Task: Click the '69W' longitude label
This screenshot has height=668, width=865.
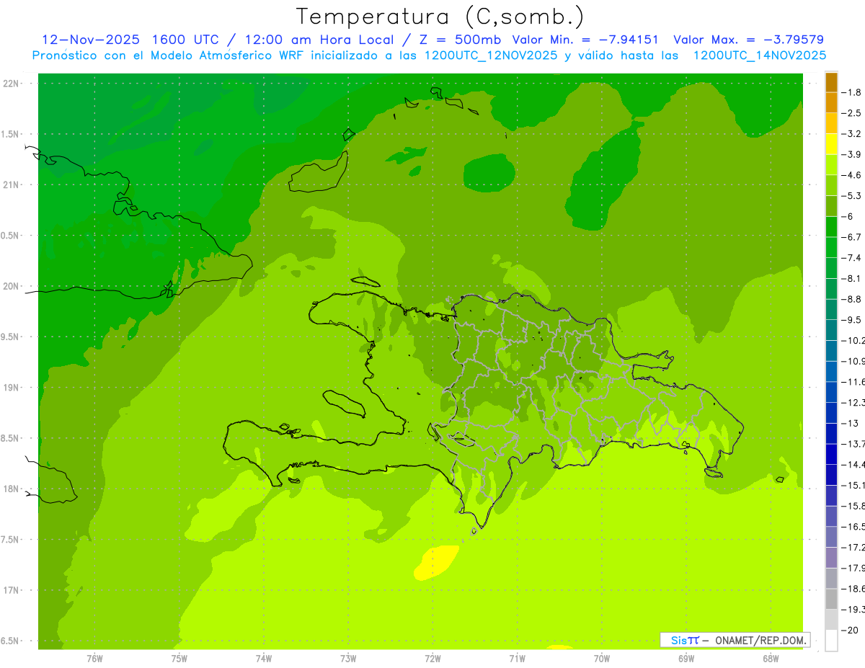Action: (686, 659)
